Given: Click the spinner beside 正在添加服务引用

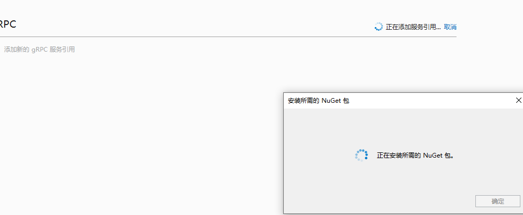Looking at the screenshot, I should (x=379, y=27).
